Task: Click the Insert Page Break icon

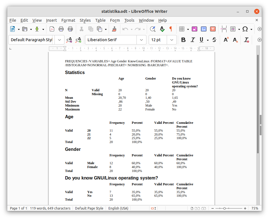Action: tap(224, 29)
